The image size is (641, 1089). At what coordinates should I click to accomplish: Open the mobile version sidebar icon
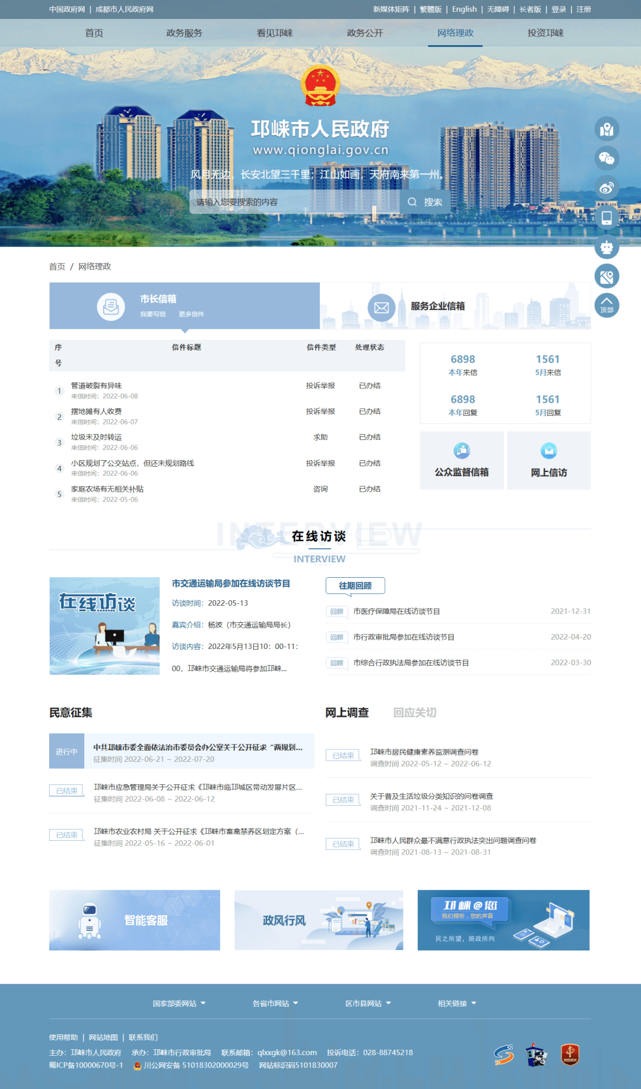click(x=607, y=217)
